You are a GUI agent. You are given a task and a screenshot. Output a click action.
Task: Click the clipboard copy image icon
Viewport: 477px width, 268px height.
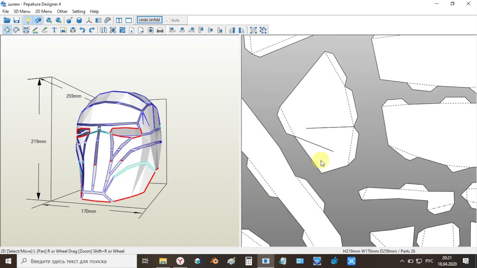coord(151,30)
